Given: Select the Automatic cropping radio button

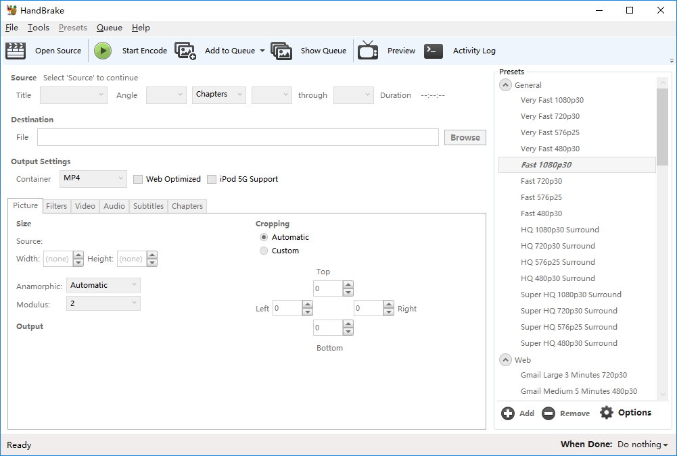Looking at the screenshot, I should point(263,237).
